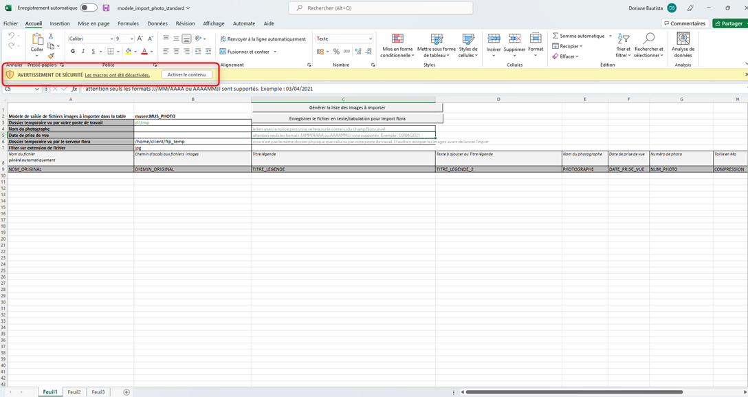
Task: Open the Formules ribbon tab
Action: coord(128,23)
